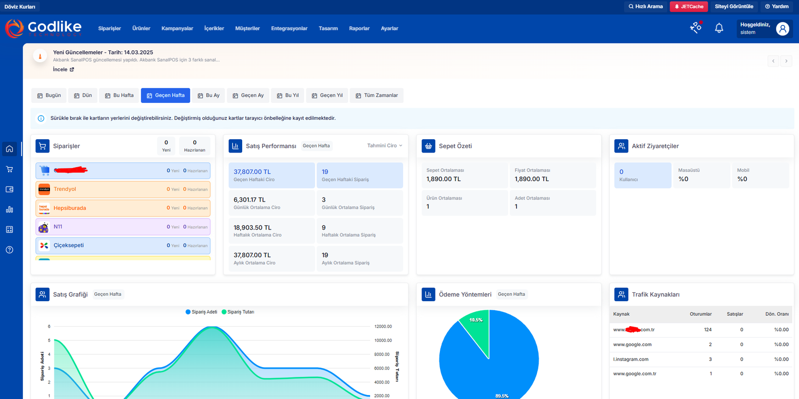Open the home dashboard sidebar icon
799x399 pixels.
[x=9, y=149]
